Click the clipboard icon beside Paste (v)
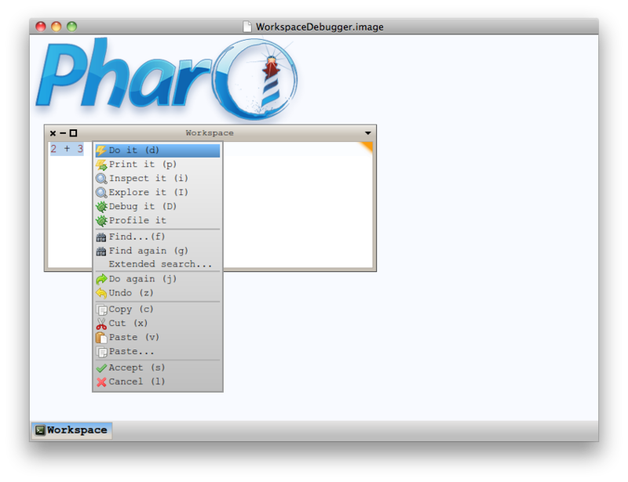 click(x=101, y=338)
